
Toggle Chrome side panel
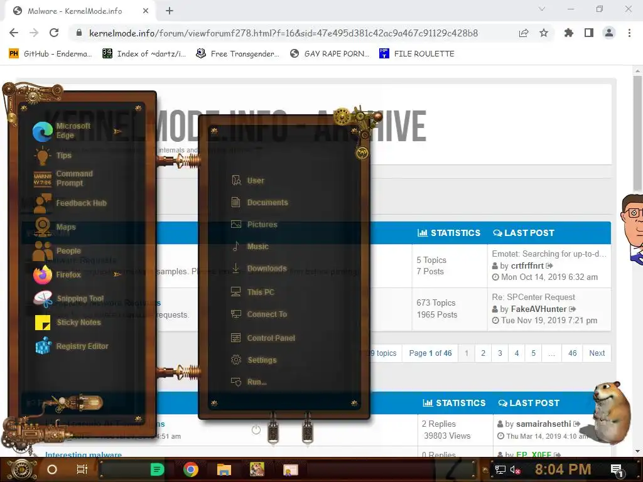point(589,33)
